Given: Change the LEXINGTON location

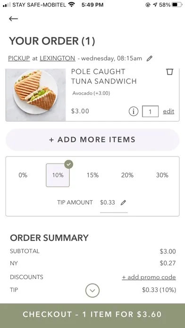Looking at the screenshot, I should (58, 58).
